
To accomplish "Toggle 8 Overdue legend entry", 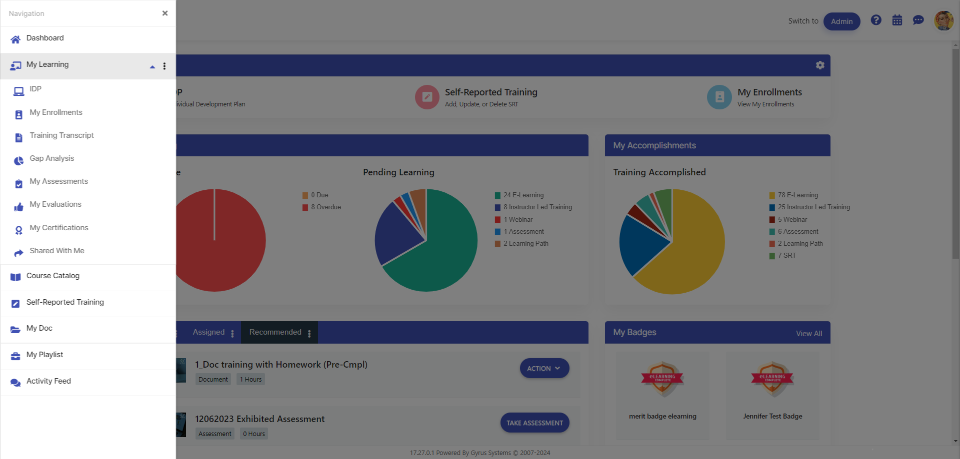I will (x=325, y=207).
